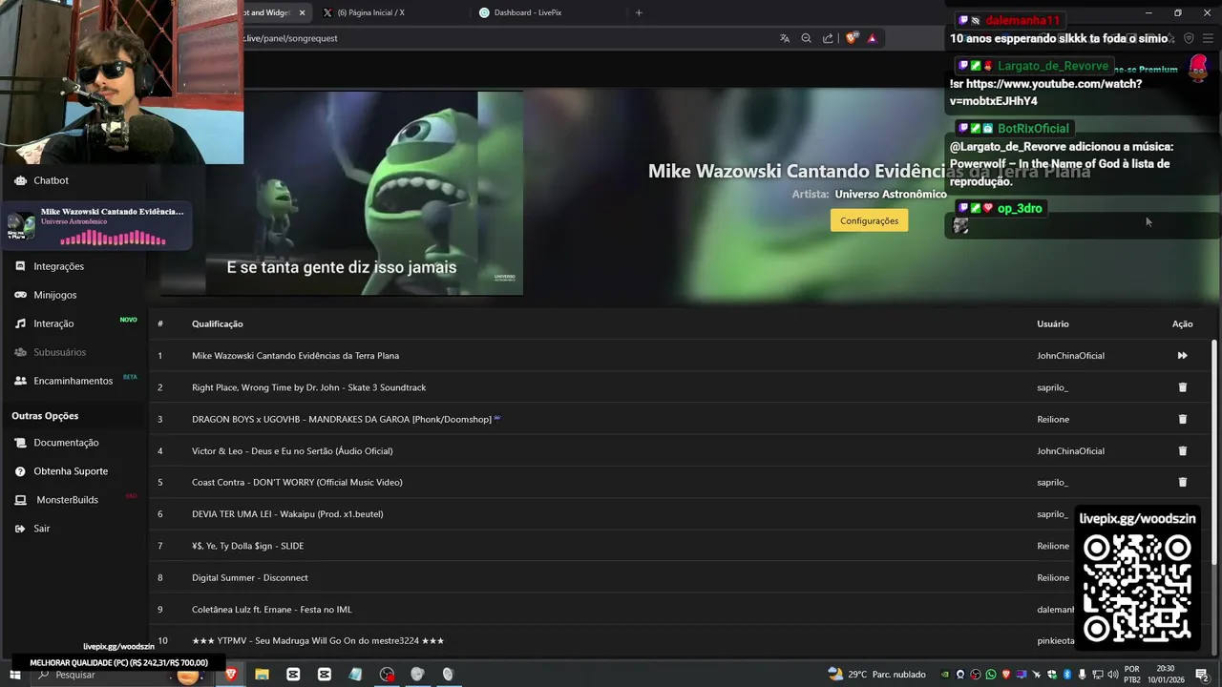Click the Usuário column header

[x=1053, y=323]
